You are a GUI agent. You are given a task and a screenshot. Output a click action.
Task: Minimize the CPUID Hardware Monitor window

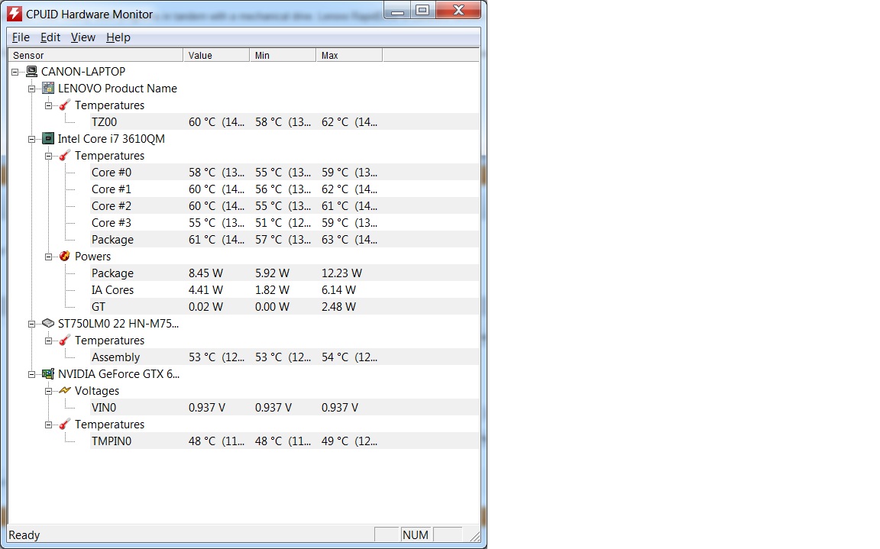(398, 11)
